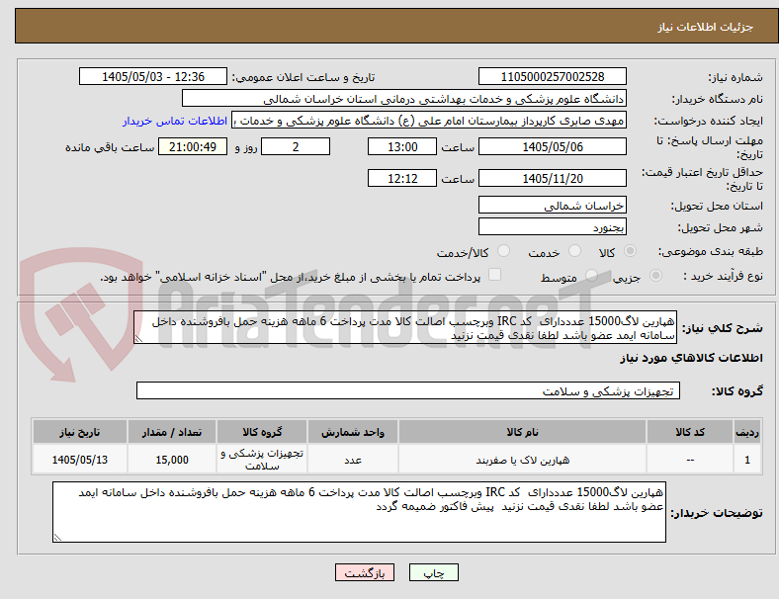Click the unit cell عدد
779x599 pixels.
[x=353, y=460]
